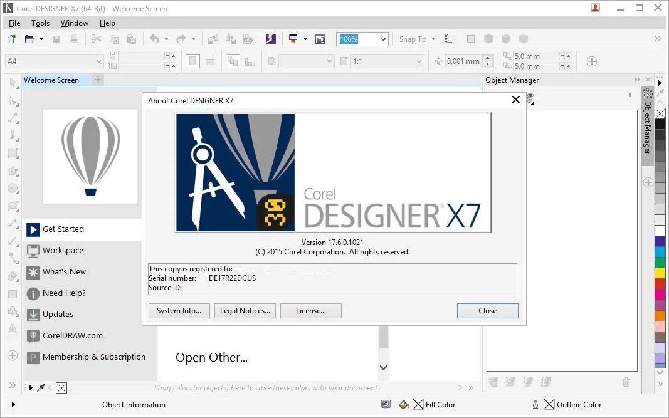This screenshot has width=669, height=418.
Task: Open the undo history dropdown arrow
Action: [x=166, y=39]
